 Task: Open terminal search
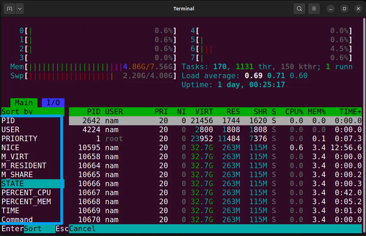[x=299, y=9]
